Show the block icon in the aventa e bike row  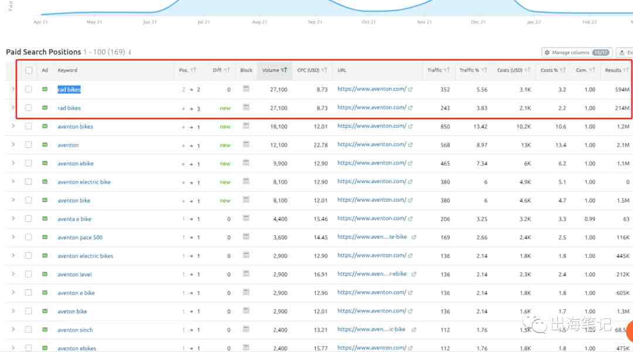pos(246,218)
